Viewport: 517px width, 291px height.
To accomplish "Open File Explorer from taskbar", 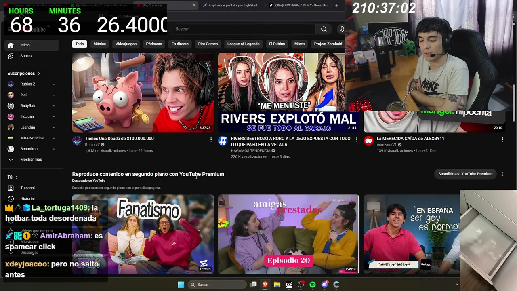I will pyautogui.click(x=277, y=285).
